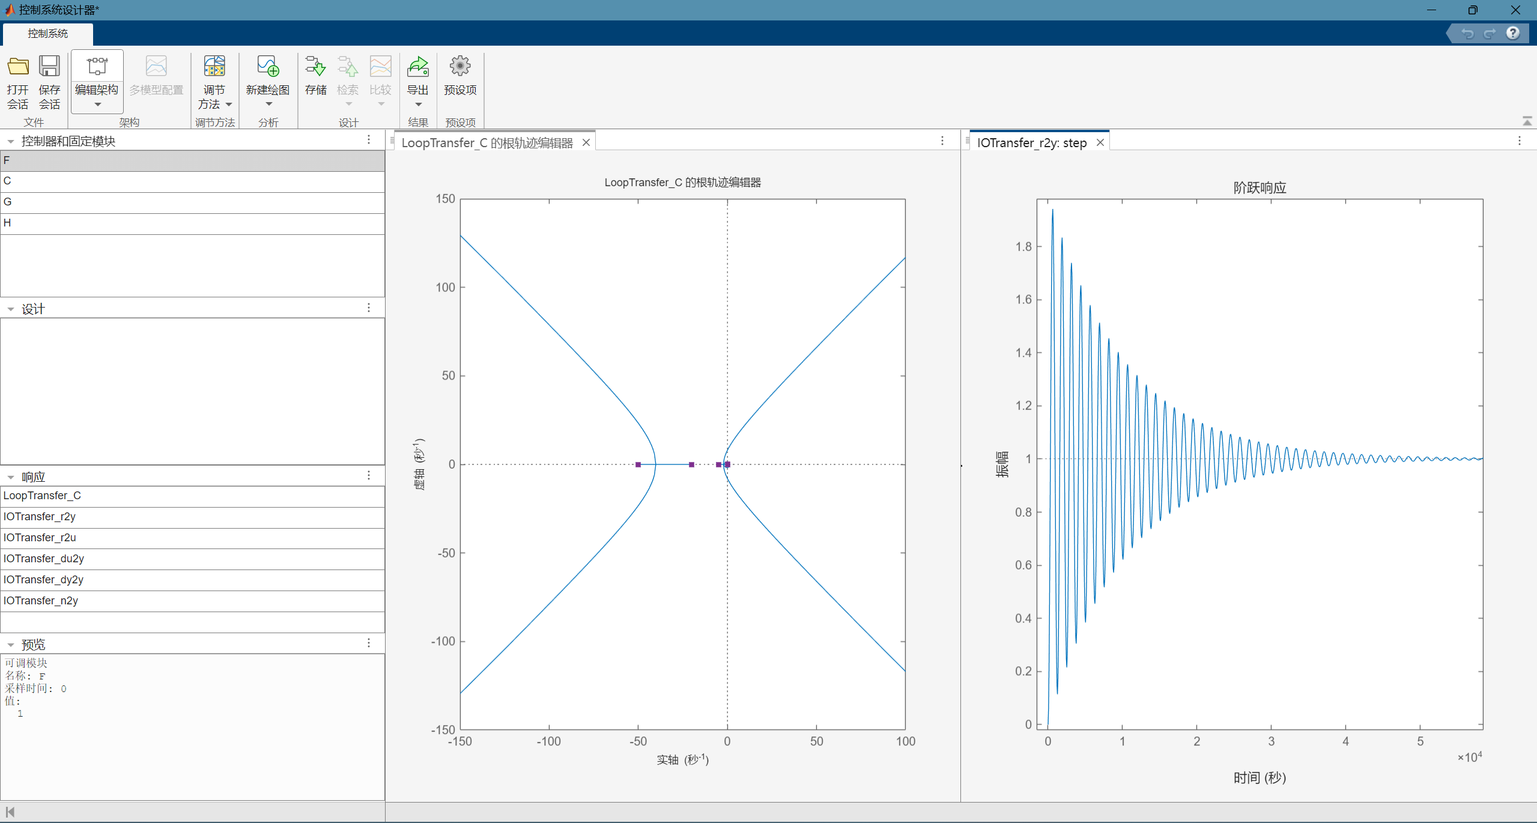Collapse the Responses panel section
The width and height of the screenshot is (1537, 823).
click(x=11, y=478)
